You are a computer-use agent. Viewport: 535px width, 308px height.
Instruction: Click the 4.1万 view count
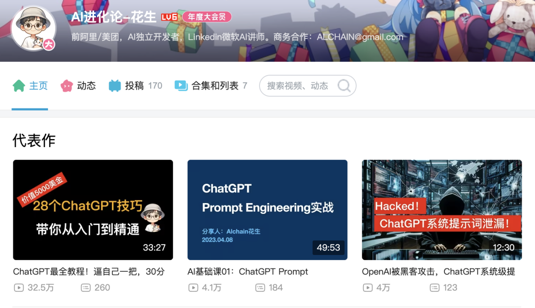point(212,288)
